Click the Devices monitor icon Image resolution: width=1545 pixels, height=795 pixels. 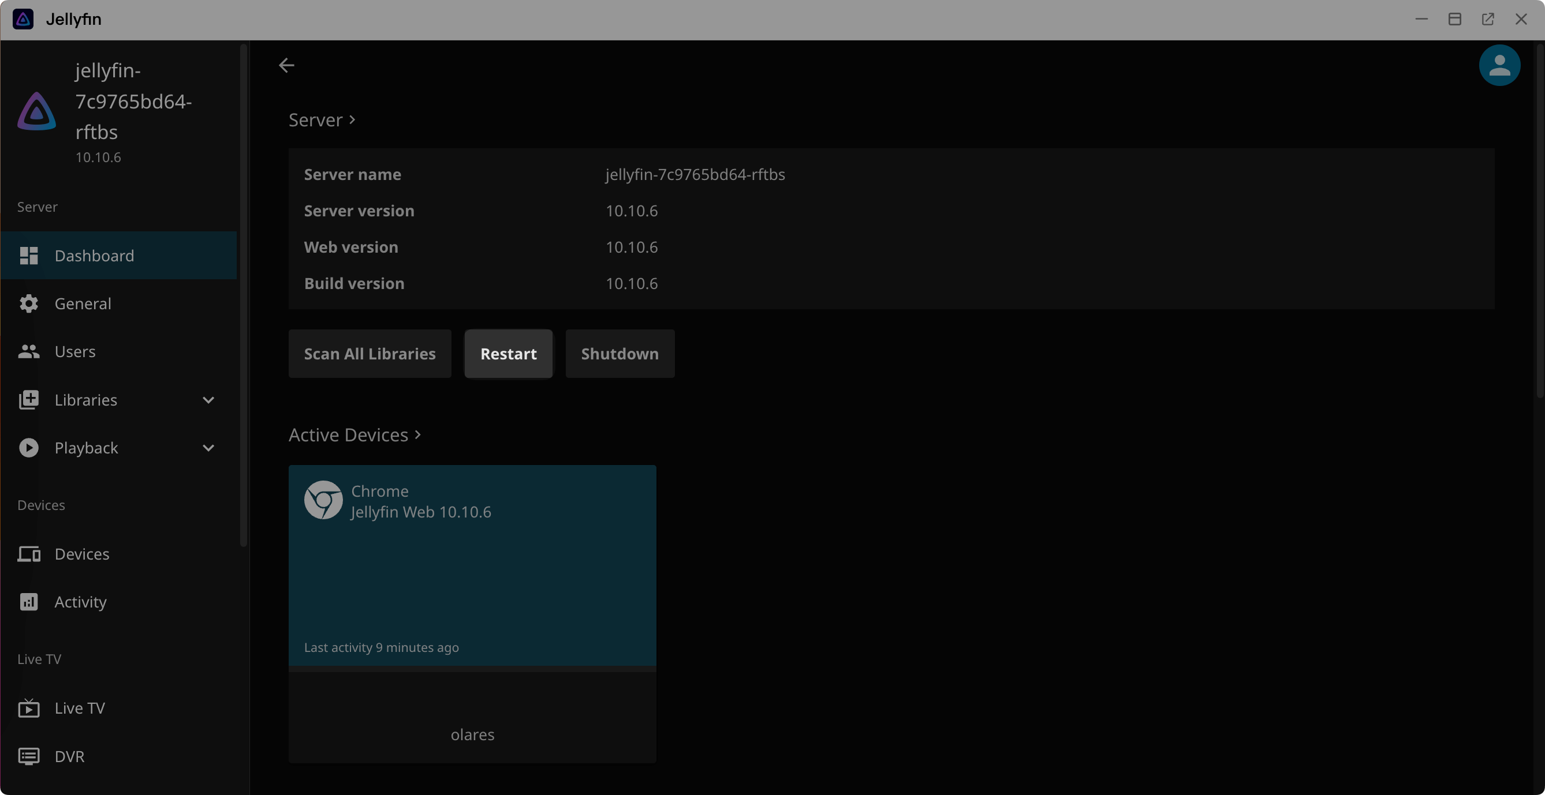[29, 554]
